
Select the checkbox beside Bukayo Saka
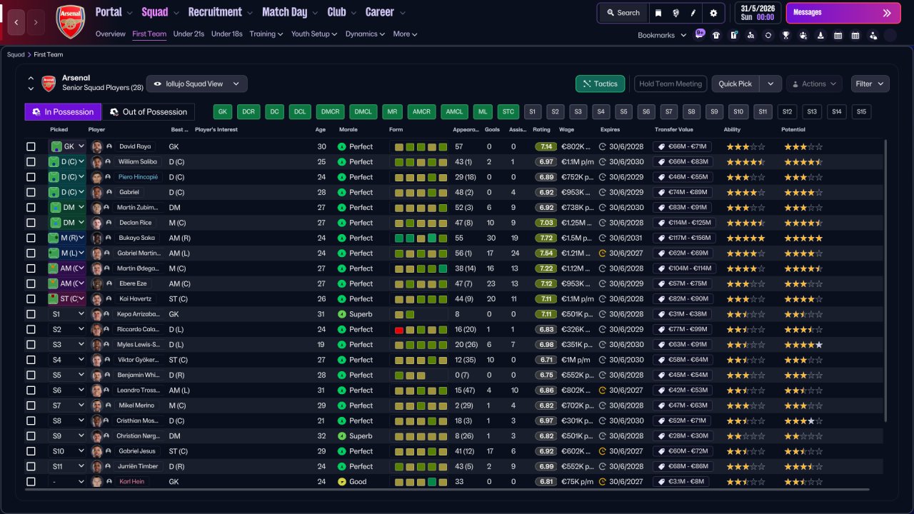31,238
